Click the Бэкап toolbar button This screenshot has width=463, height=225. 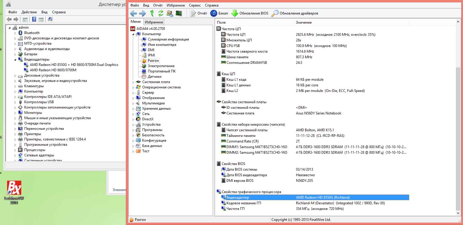(x=219, y=13)
